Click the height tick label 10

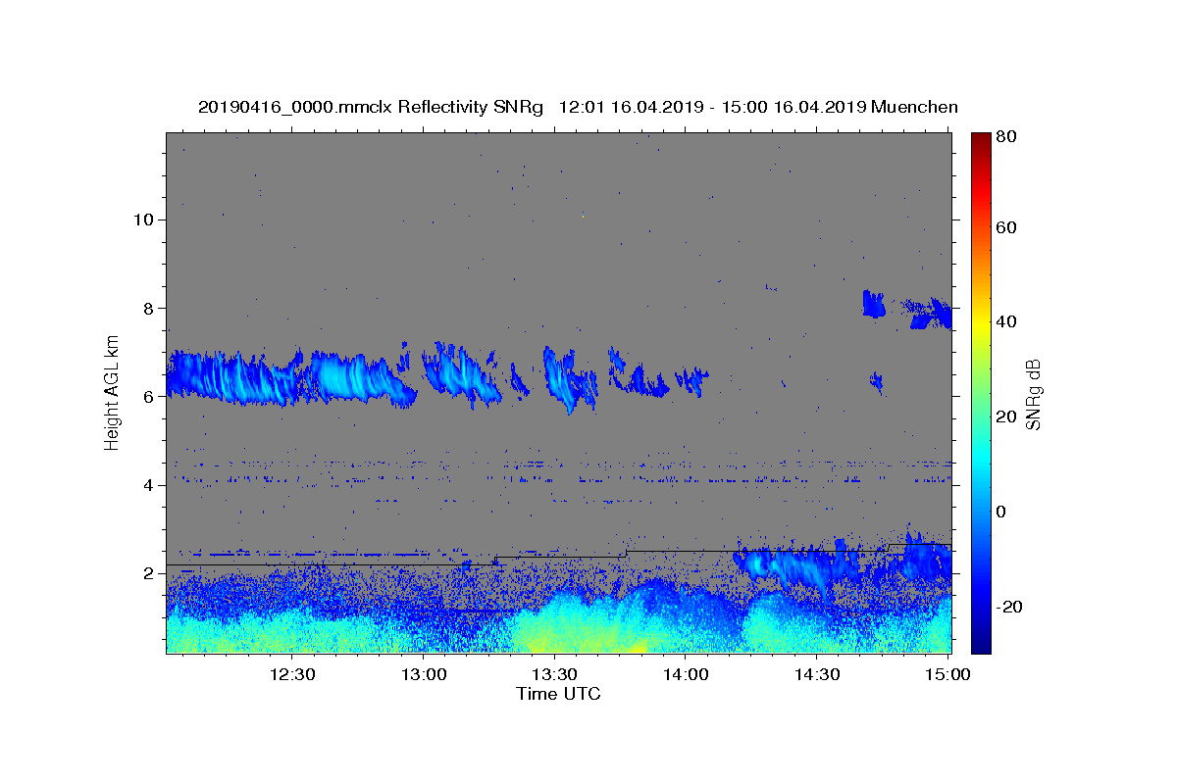tap(142, 219)
